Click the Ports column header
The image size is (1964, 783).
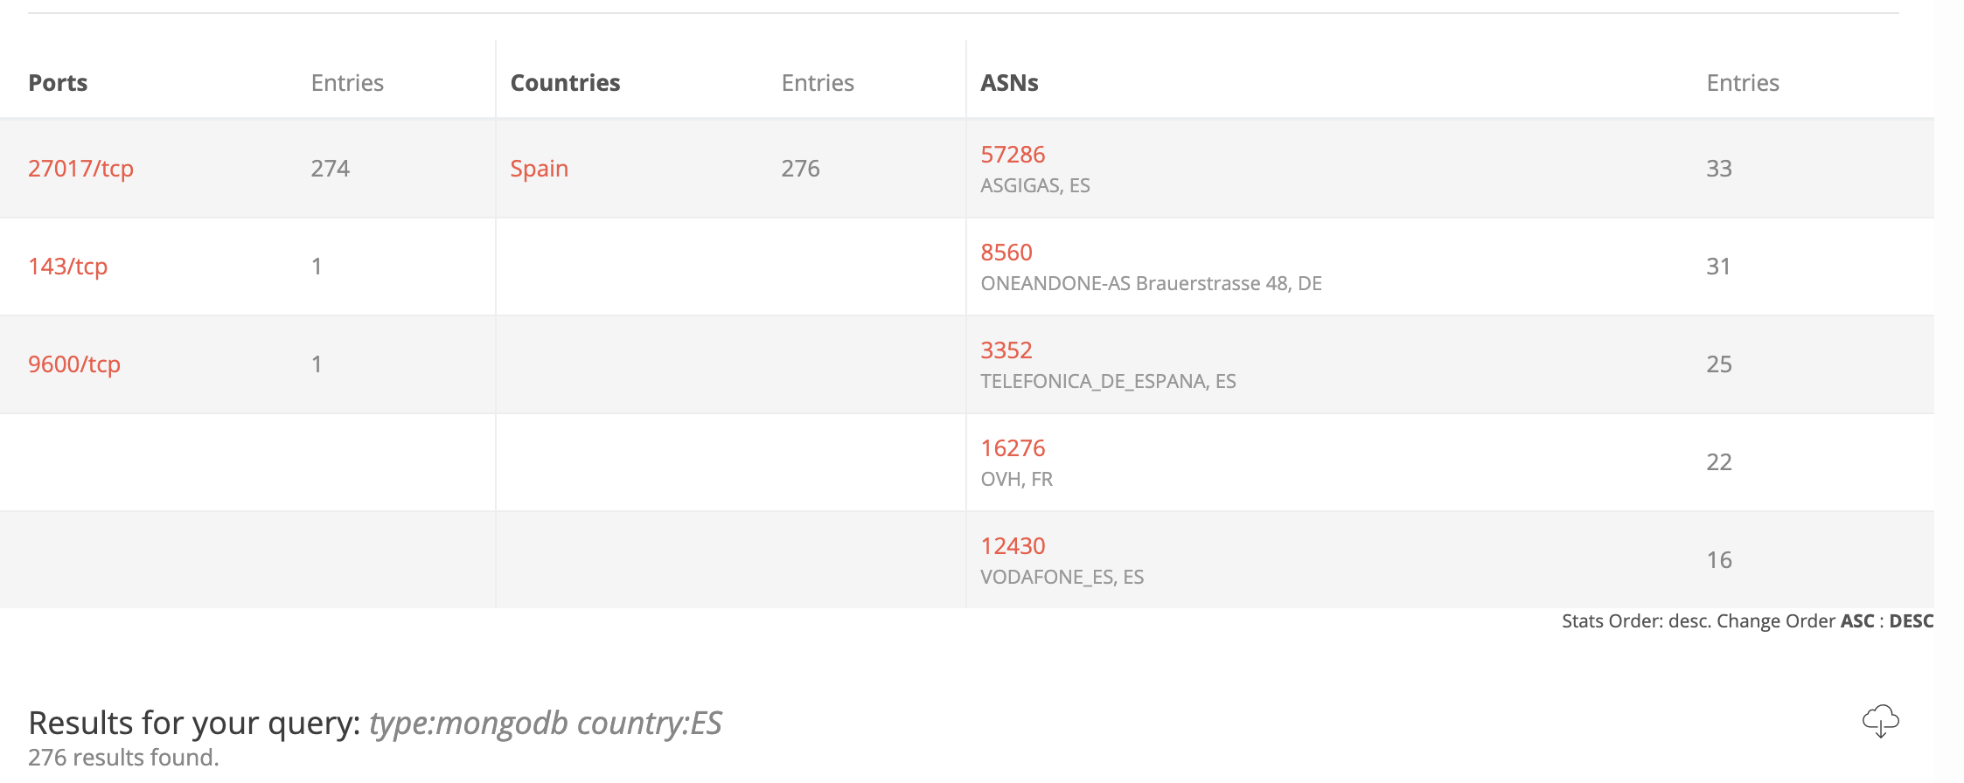pos(58,83)
